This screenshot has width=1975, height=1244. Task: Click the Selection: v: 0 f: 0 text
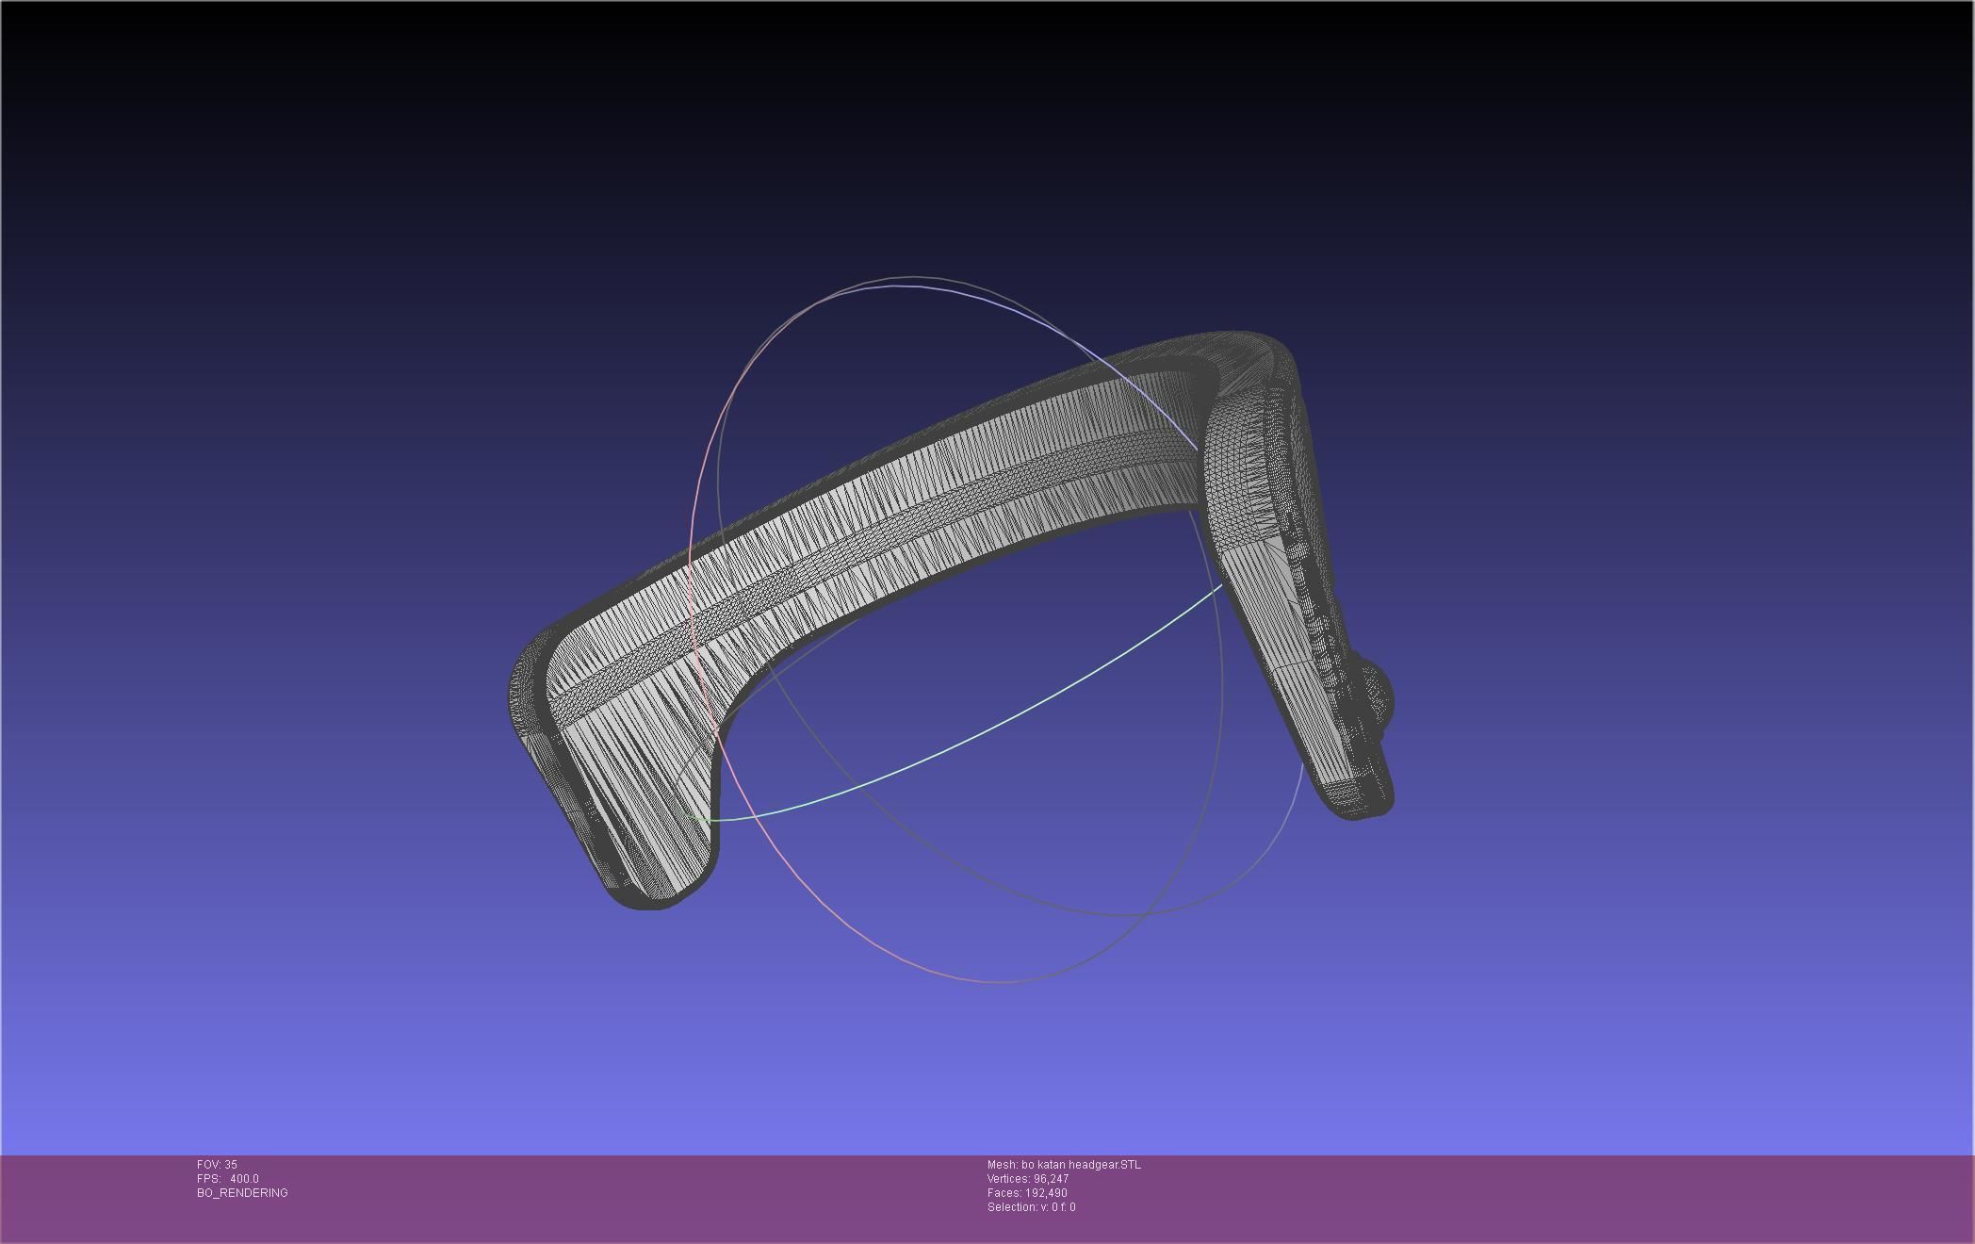[x=1031, y=1207]
